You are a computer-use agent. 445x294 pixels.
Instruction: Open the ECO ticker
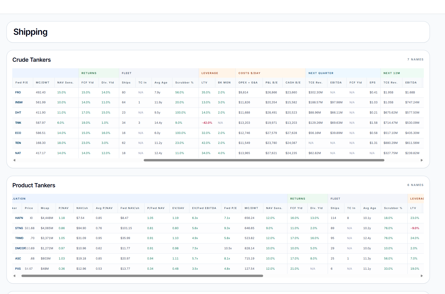coord(18,133)
